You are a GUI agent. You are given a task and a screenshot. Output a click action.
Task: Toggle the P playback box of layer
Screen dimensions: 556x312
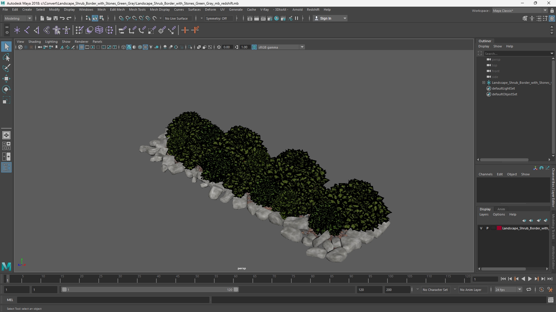(487, 228)
